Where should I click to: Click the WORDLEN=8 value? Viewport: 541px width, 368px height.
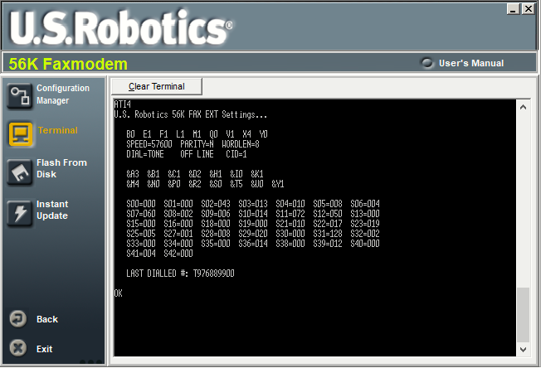tap(241, 144)
